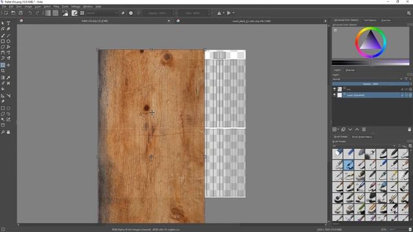413x232 pixels.
Task: Close the Pallet UVs document tab
Action: 169,21
